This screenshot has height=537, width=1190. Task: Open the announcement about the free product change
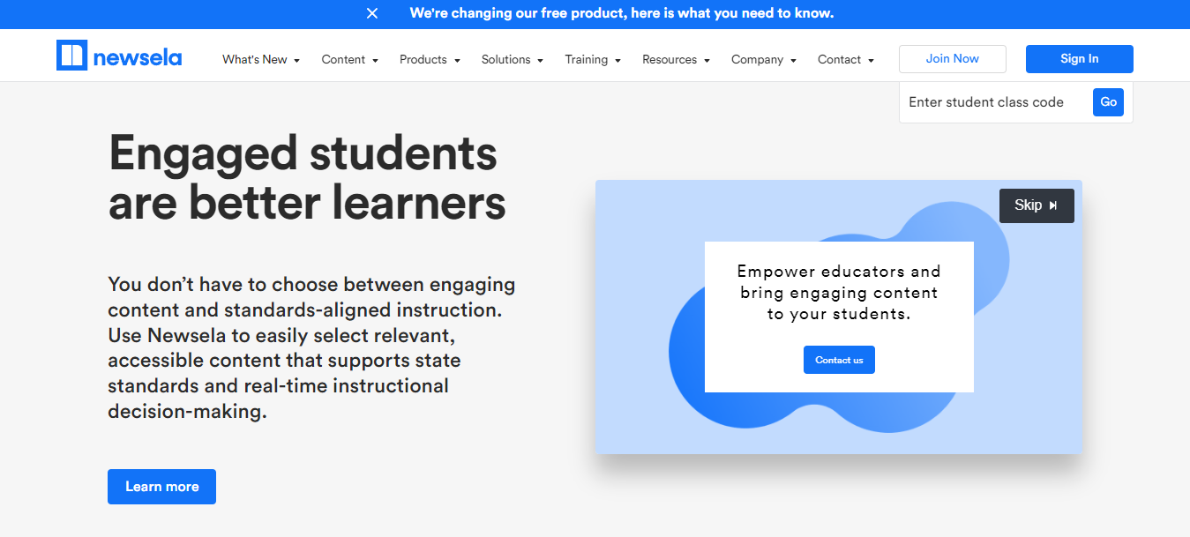(621, 13)
